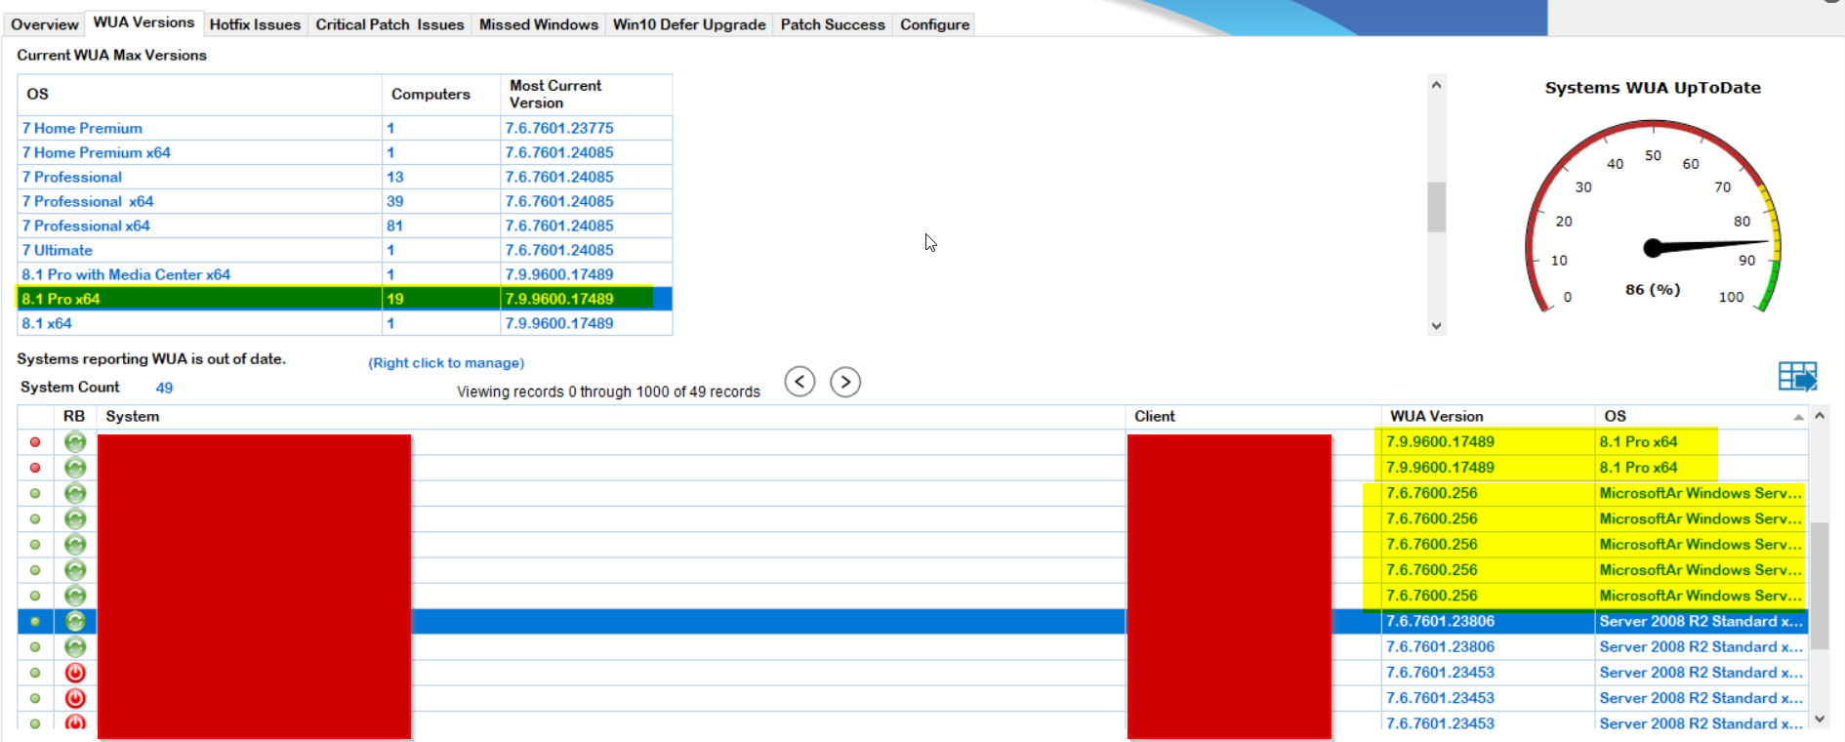This screenshot has width=1845, height=742.
Task: Click the export table grid icon
Action: (x=1797, y=376)
